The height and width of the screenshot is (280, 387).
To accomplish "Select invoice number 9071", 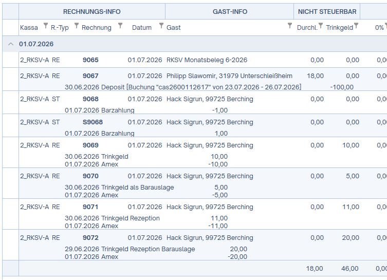I will click(x=90, y=207).
